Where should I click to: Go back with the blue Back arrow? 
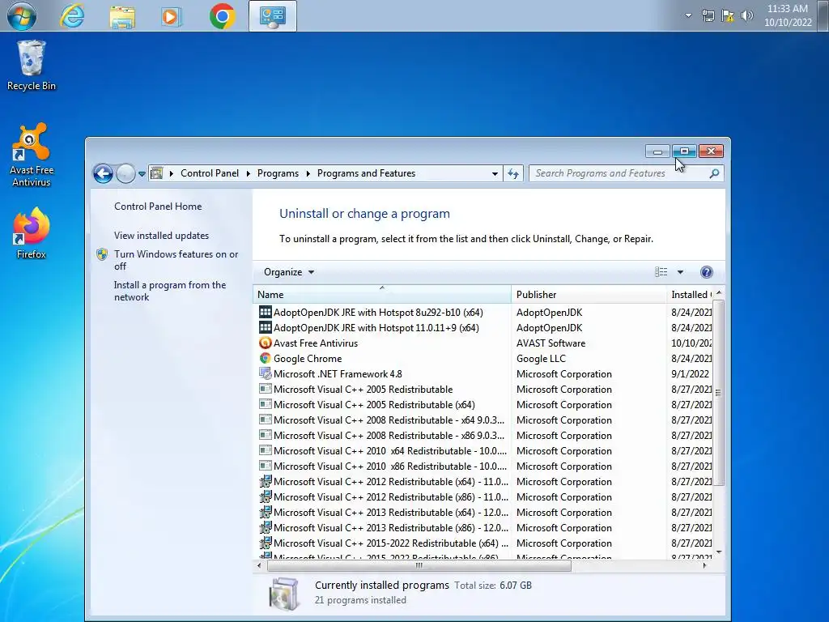click(x=103, y=173)
